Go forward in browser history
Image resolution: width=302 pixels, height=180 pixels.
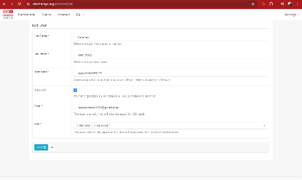[12, 4]
